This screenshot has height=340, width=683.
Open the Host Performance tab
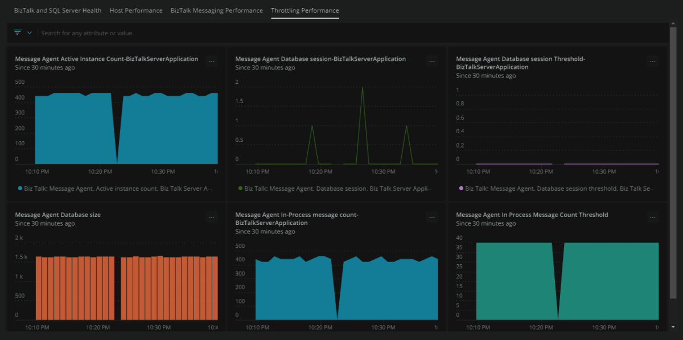(x=136, y=10)
